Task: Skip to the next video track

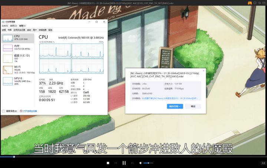Action: point(132,163)
